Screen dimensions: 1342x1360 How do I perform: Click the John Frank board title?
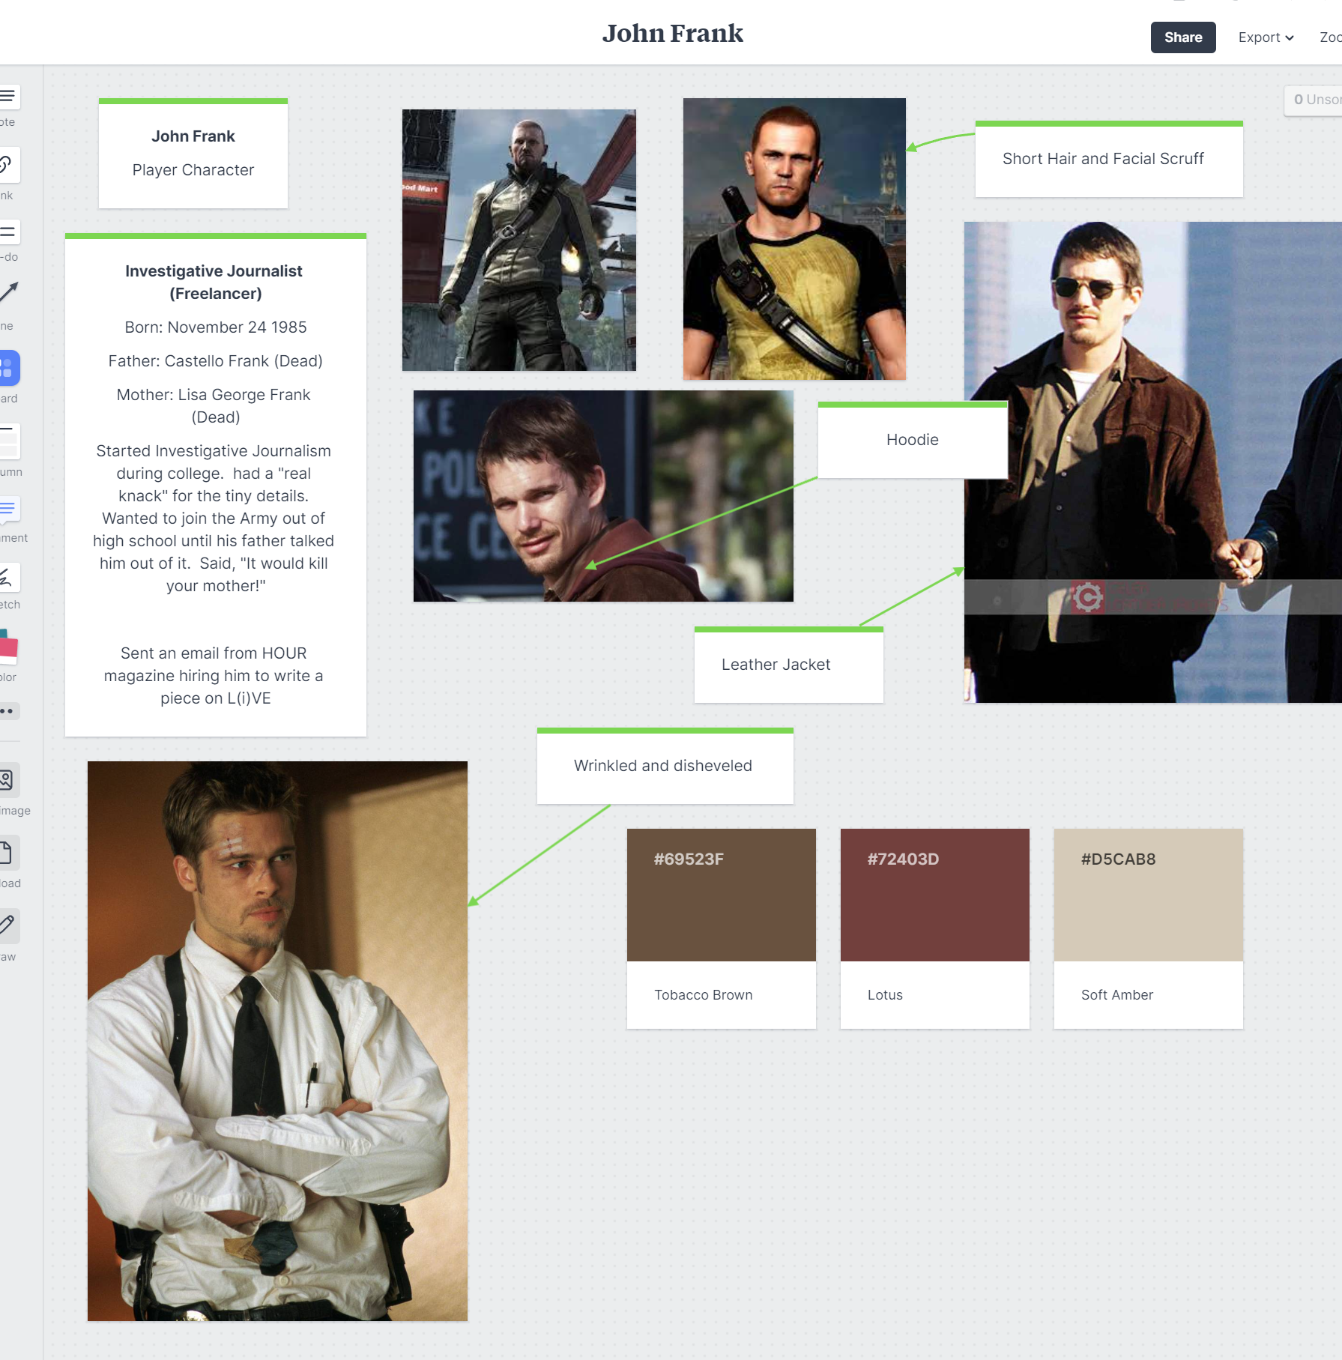672,34
